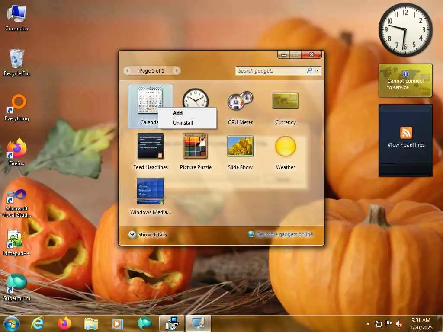Close the gadget gallery window
The image size is (443, 332).
click(311, 54)
